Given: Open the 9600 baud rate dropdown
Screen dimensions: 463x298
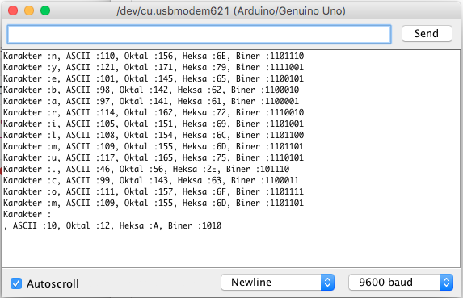Looking at the screenshot, I should point(401,283).
